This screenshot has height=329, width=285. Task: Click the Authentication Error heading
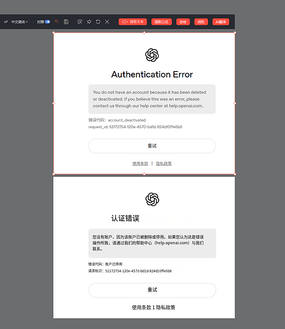click(x=152, y=74)
